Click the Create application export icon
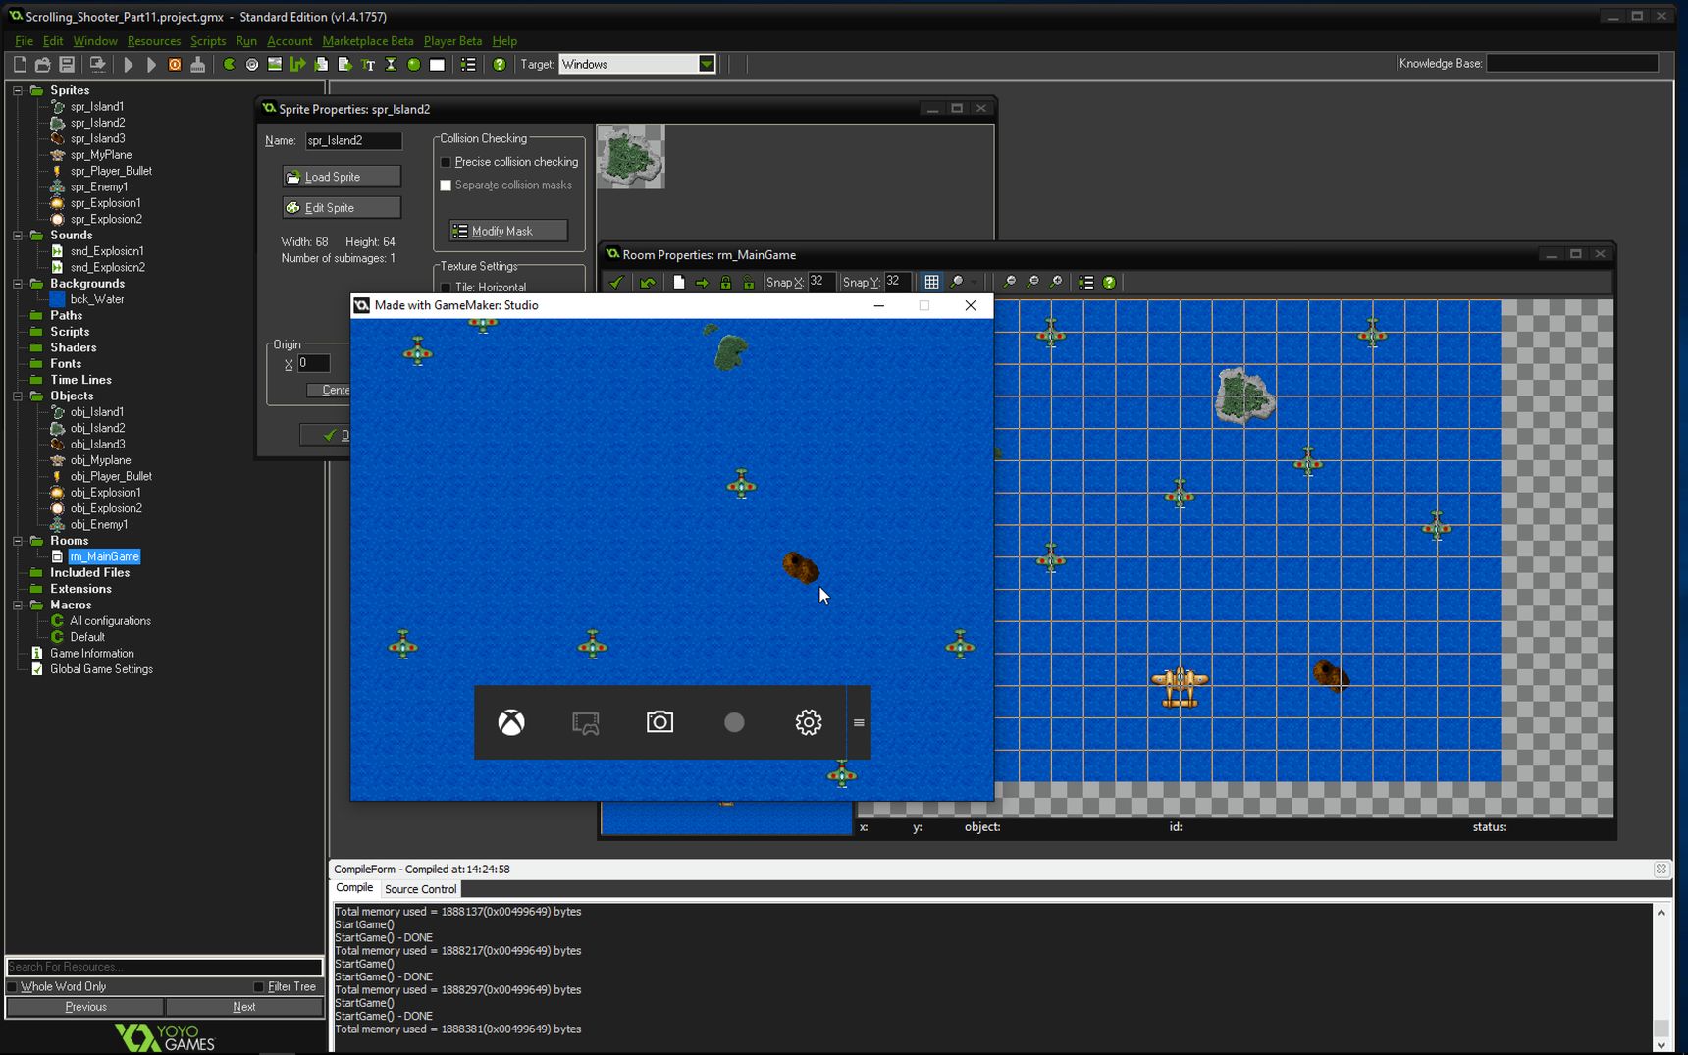The width and height of the screenshot is (1688, 1055). pyautogui.click(x=97, y=65)
